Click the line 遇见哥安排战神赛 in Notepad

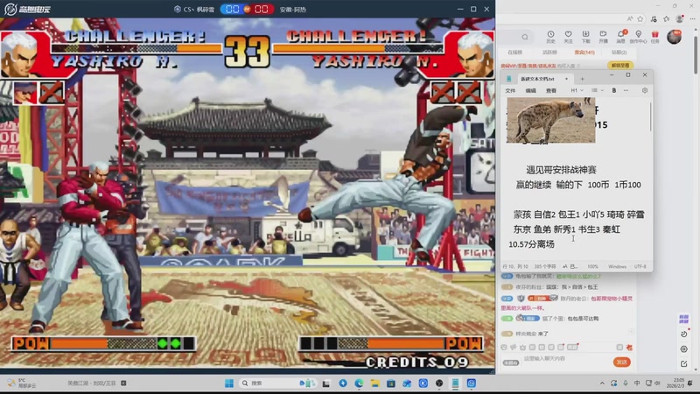coord(561,170)
